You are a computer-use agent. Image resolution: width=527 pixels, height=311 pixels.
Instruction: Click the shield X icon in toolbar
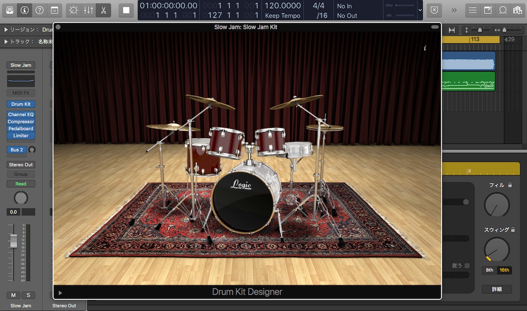click(x=435, y=10)
